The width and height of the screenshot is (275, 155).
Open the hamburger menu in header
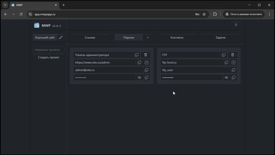tap(236, 25)
